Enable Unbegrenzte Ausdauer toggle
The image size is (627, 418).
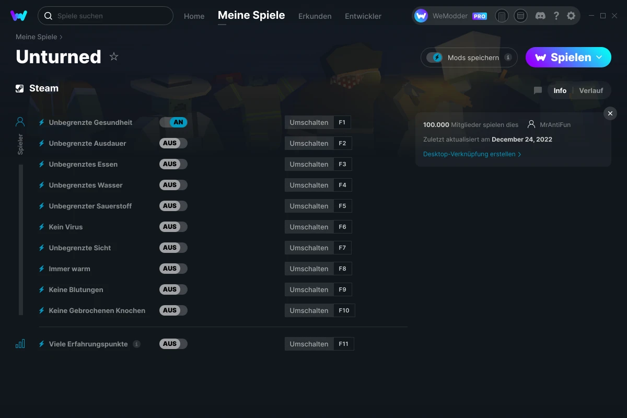pyautogui.click(x=173, y=143)
